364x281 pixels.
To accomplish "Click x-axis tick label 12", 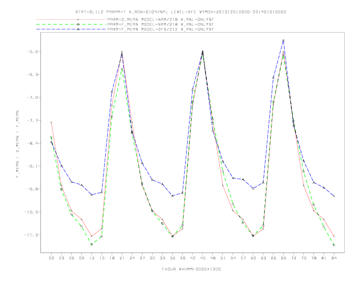I will click(92, 258).
